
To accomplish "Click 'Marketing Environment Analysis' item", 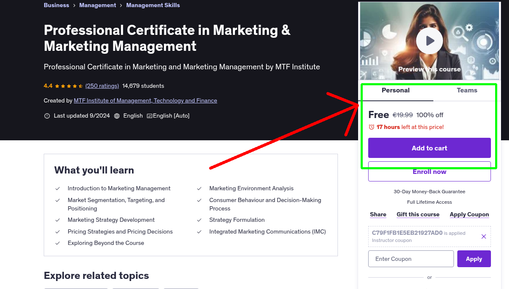I will tap(251, 189).
